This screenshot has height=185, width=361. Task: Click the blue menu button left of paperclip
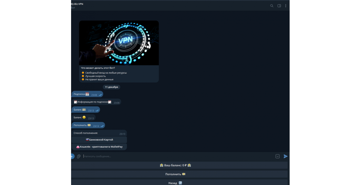click(x=72, y=156)
